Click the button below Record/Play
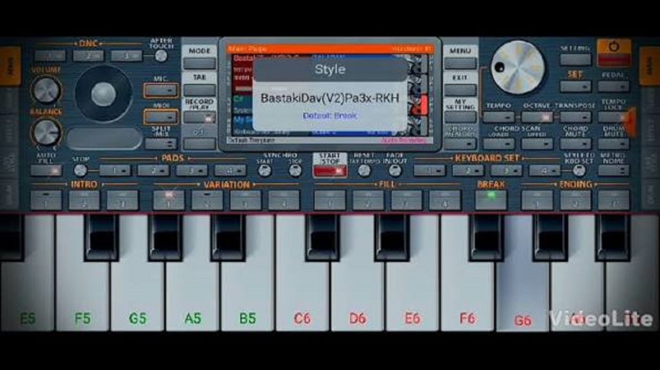The width and height of the screenshot is (660, 370). point(200,143)
